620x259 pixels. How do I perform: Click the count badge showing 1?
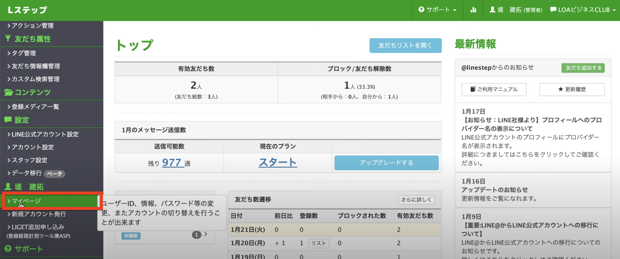(197, 235)
